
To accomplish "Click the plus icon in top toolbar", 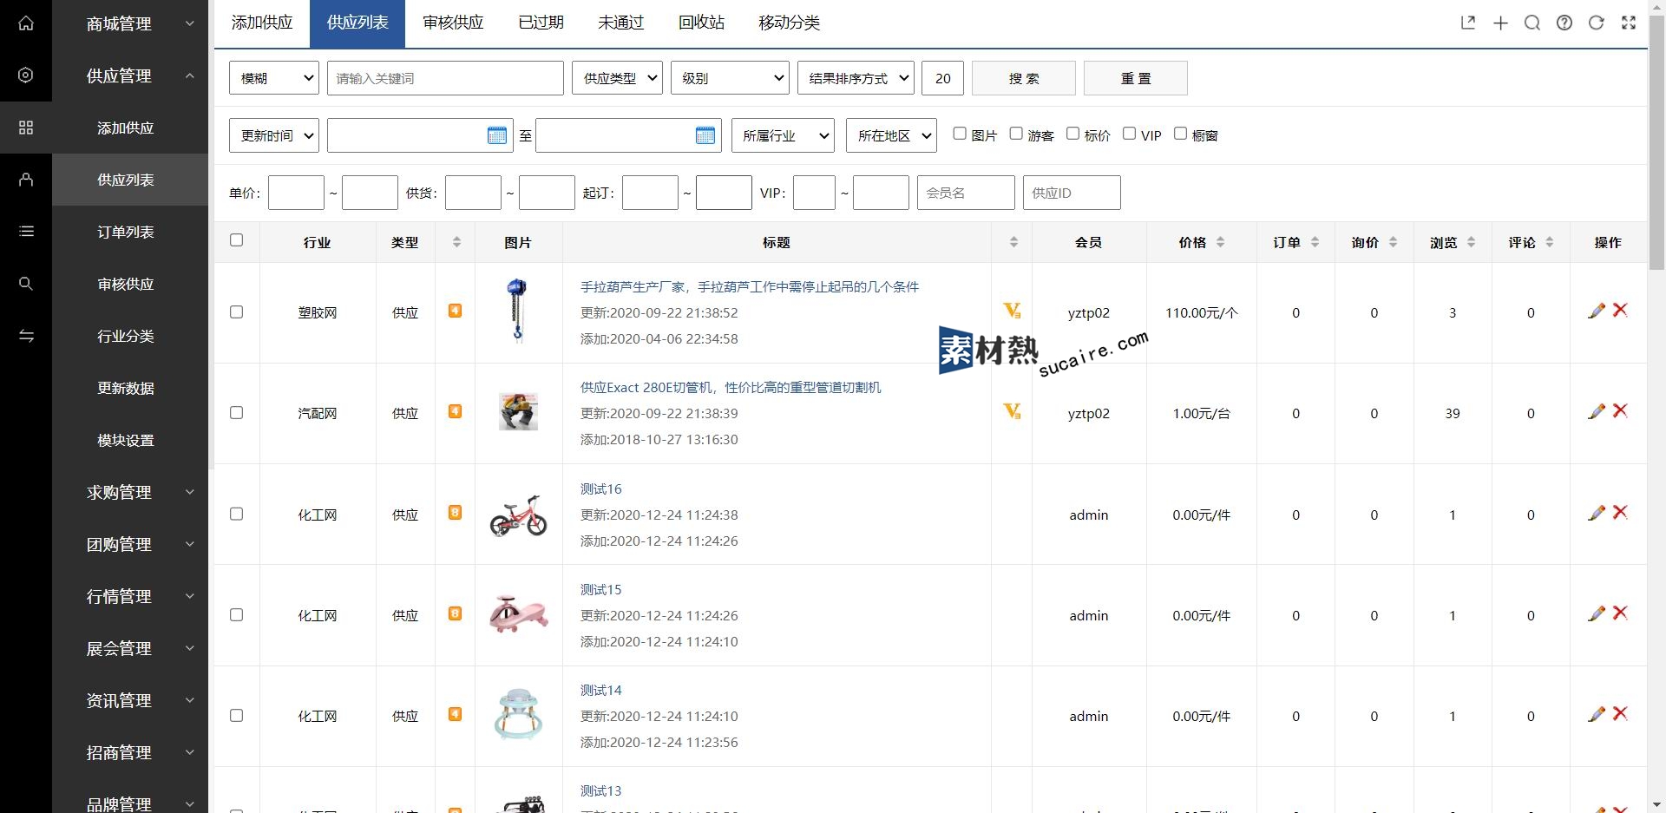I will pyautogui.click(x=1500, y=23).
